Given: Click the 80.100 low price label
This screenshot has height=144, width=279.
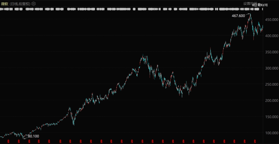Looking at the screenshot, I should click(x=33, y=136).
